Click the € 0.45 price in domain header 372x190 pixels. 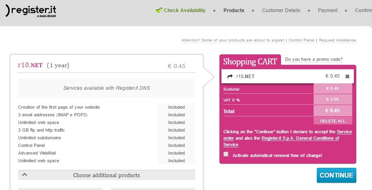(x=176, y=66)
